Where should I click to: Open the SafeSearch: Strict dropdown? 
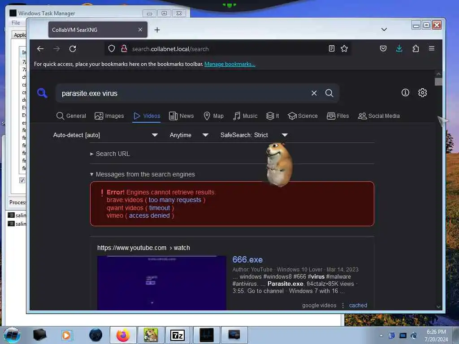(x=254, y=135)
